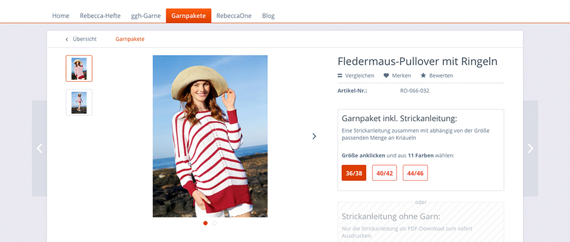The image size is (570, 242).
Task: Select the second product thumbnail
Action: click(x=79, y=102)
